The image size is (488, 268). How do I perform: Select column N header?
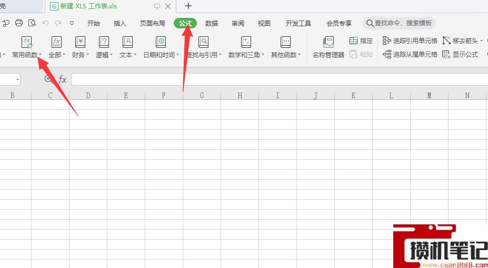[467, 95]
